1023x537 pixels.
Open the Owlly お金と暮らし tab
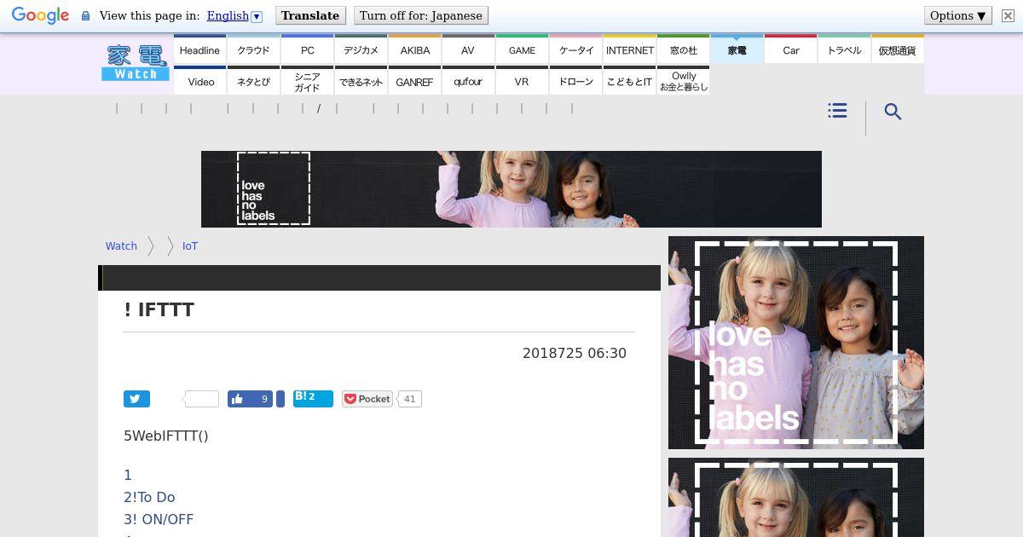point(683,81)
